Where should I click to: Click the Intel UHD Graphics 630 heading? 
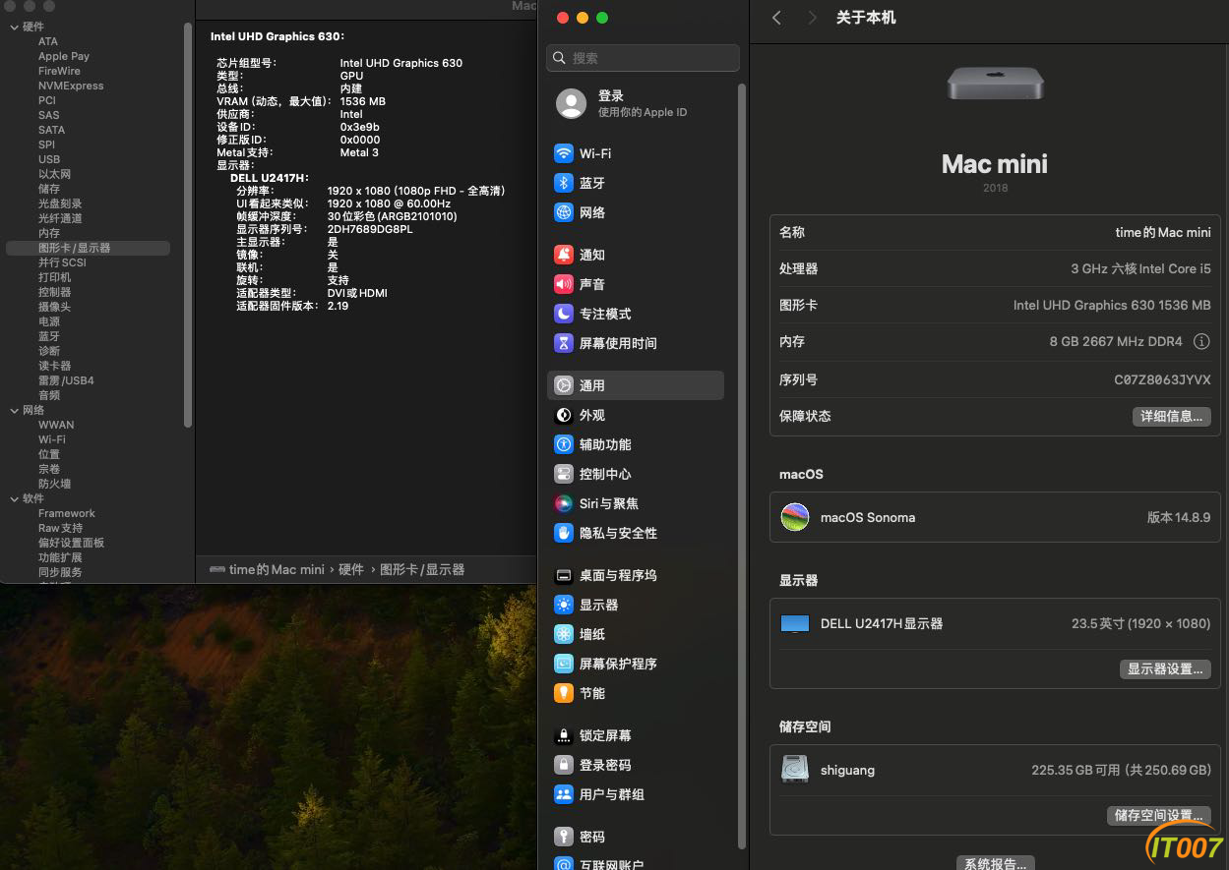point(277,36)
